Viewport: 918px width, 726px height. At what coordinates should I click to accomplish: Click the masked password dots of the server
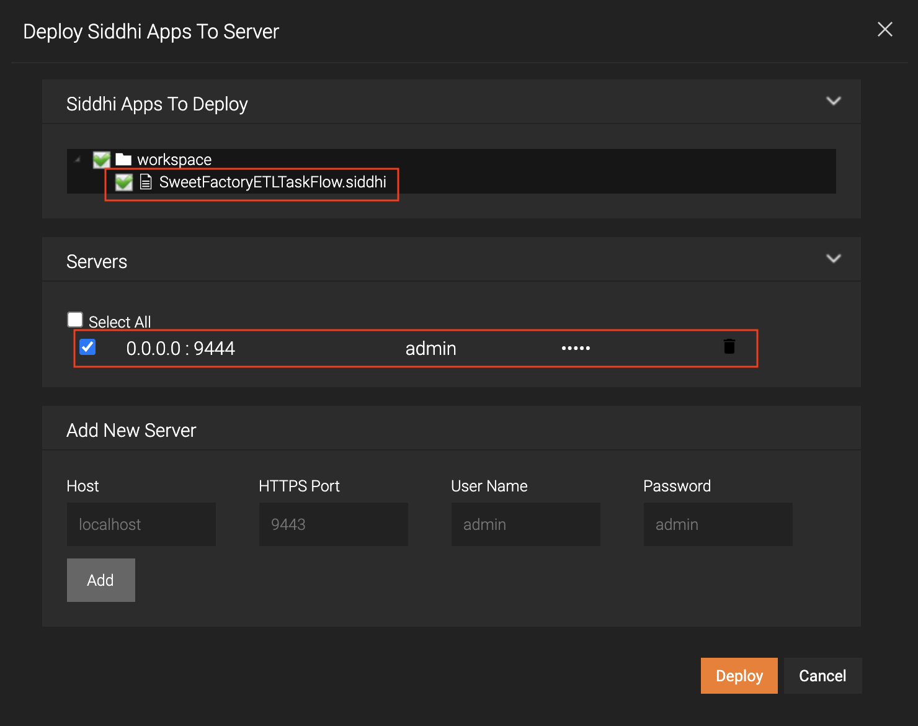point(576,348)
